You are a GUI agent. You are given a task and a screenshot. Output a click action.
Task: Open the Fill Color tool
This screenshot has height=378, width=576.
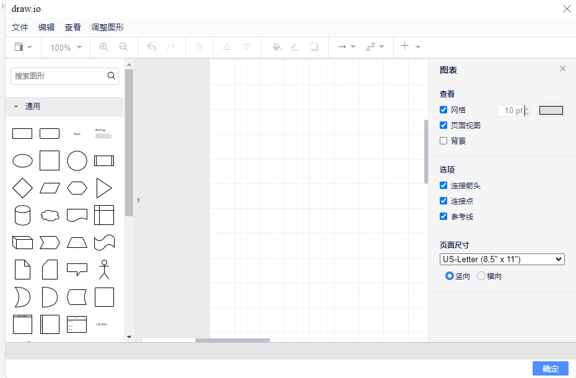tap(277, 46)
